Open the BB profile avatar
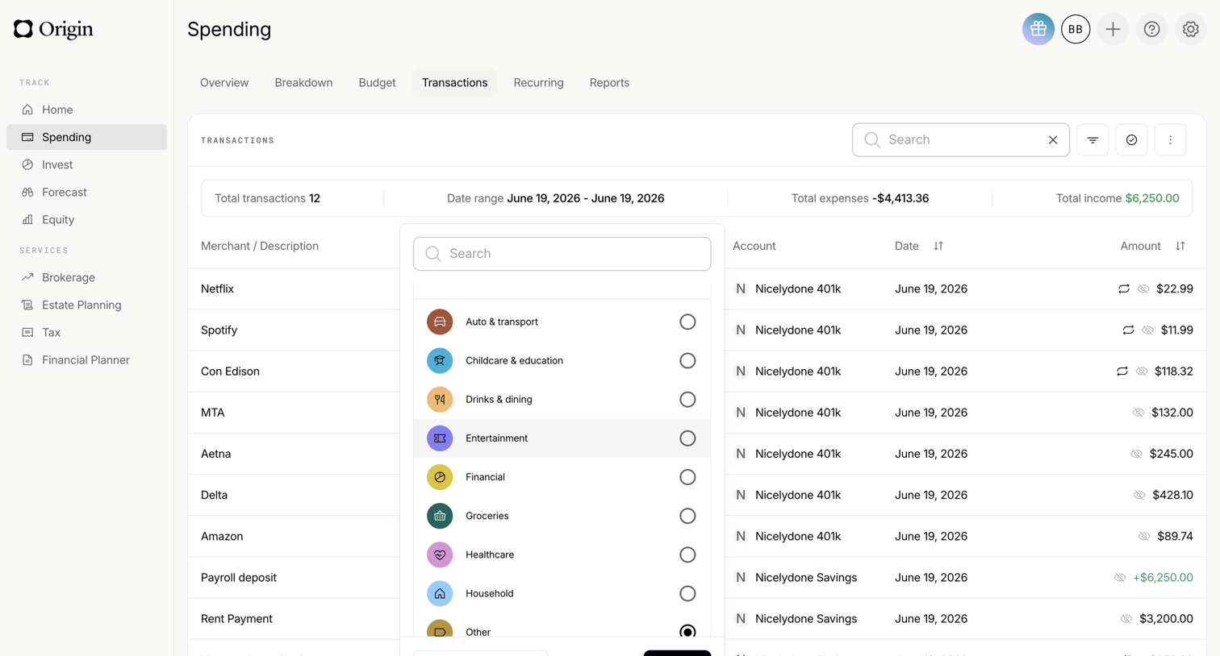1220x656 pixels. click(1076, 29)
